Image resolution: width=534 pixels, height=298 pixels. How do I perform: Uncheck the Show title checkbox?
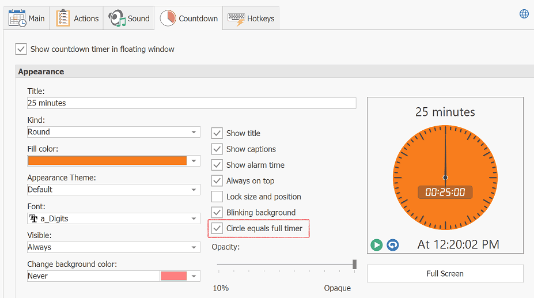(217, 133)
